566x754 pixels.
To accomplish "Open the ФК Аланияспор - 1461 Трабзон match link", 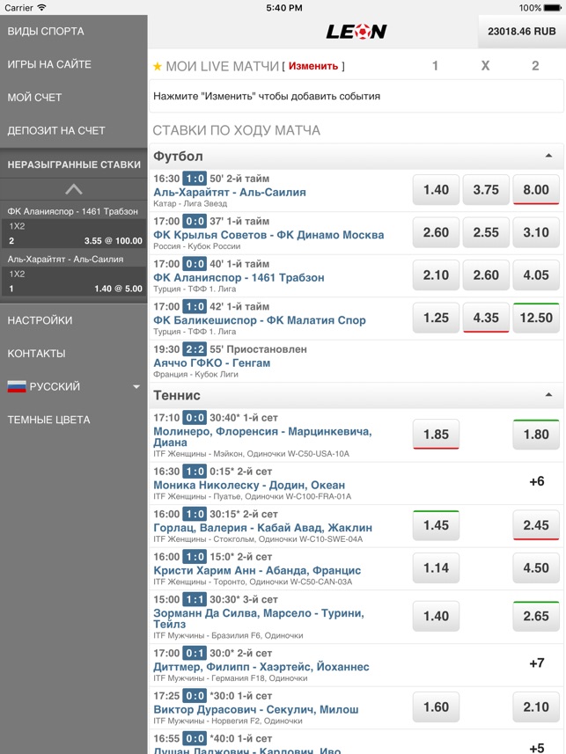I will point(239,278).
